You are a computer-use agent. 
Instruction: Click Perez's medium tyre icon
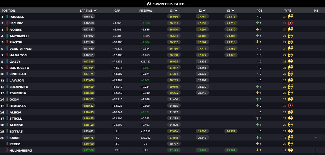pyautogui.click(x=290, y=144)
